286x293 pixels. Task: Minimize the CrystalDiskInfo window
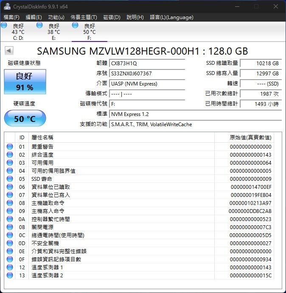237,6
